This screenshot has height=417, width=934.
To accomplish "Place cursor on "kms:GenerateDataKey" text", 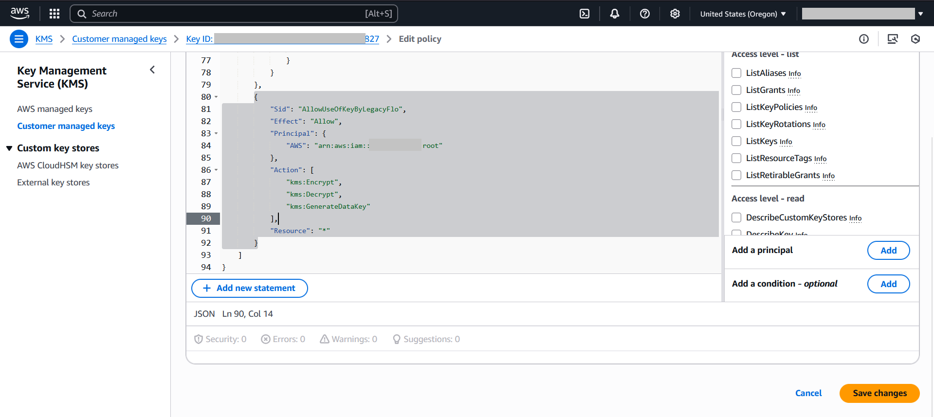I will click(328, 206).
